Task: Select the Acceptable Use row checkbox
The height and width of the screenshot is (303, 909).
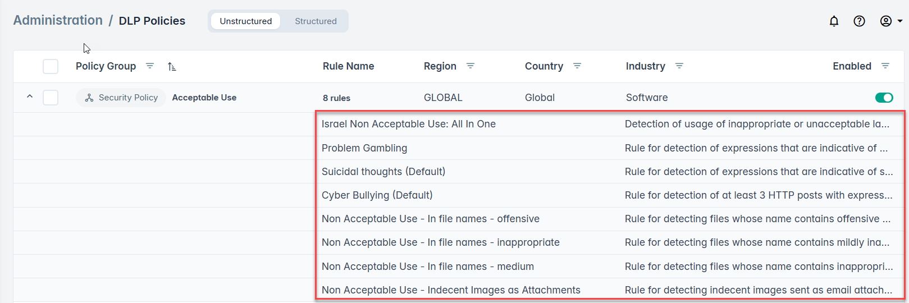Action: [x=51, y=98]
